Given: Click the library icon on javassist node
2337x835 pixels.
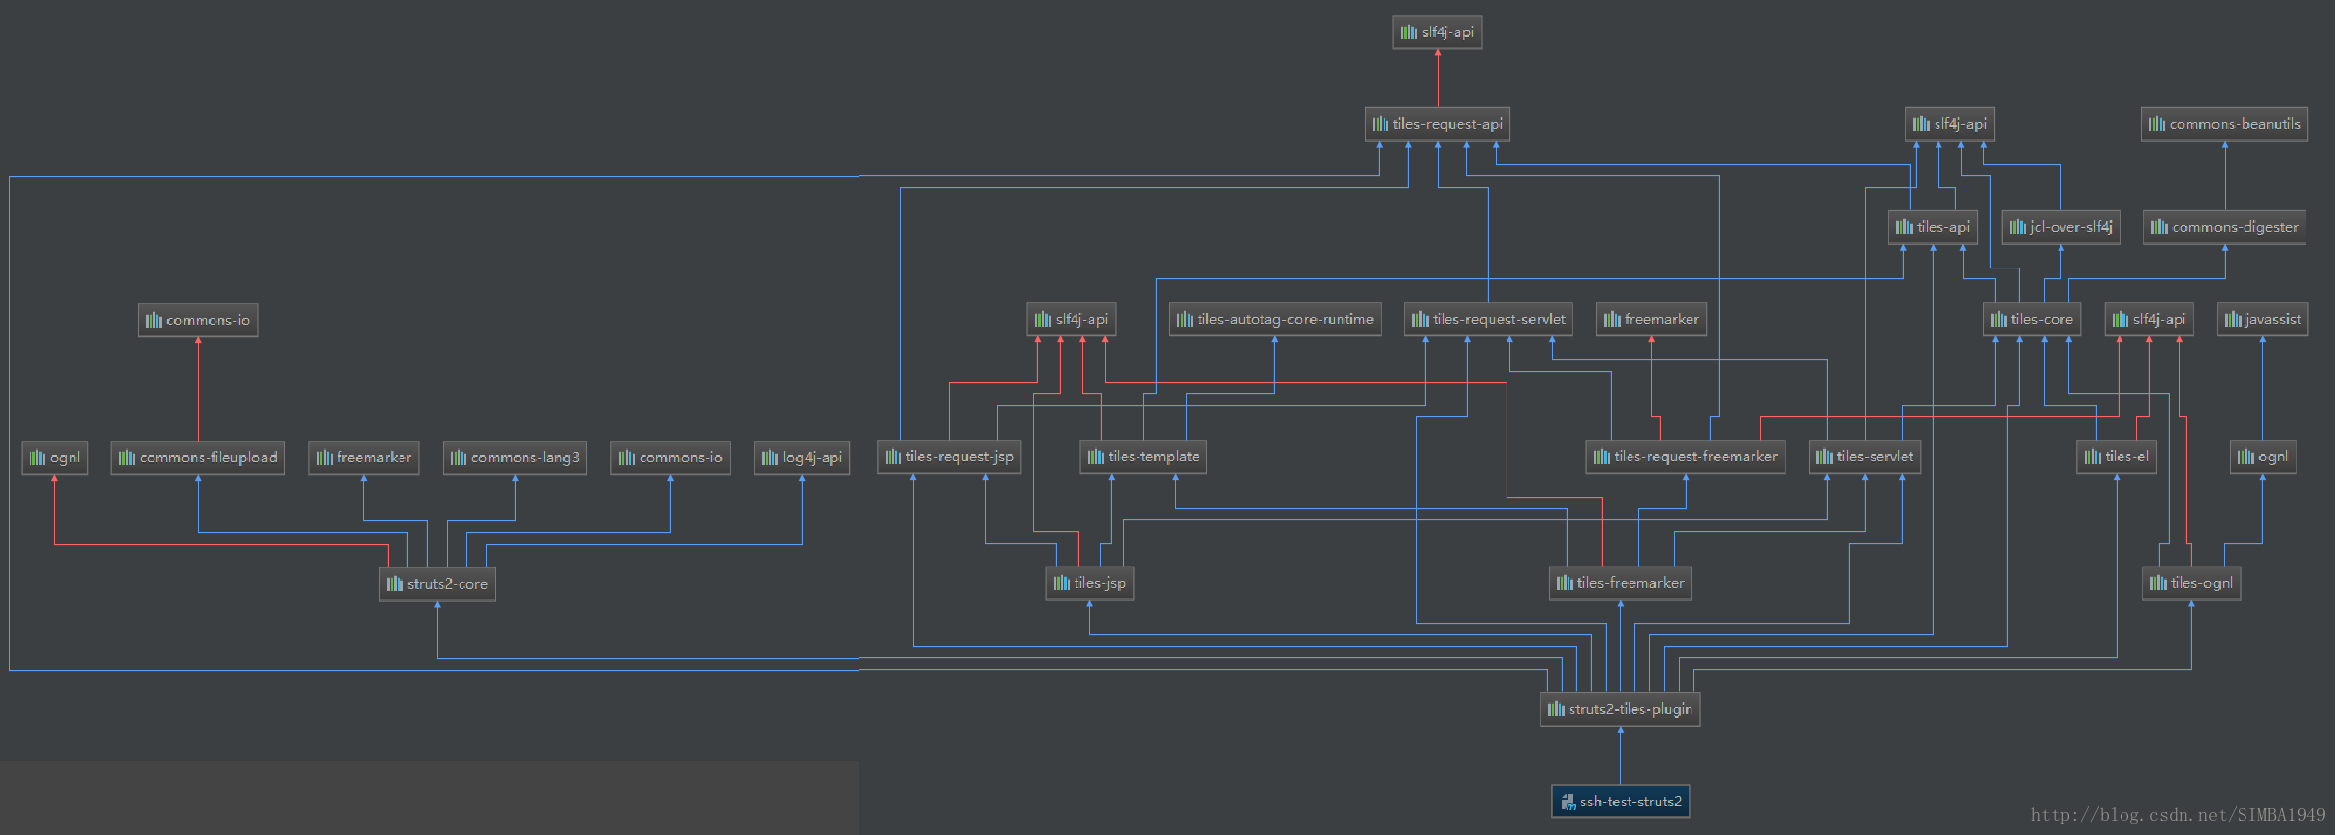Looking at the screenshot, I should click(x=2233, y=319).
